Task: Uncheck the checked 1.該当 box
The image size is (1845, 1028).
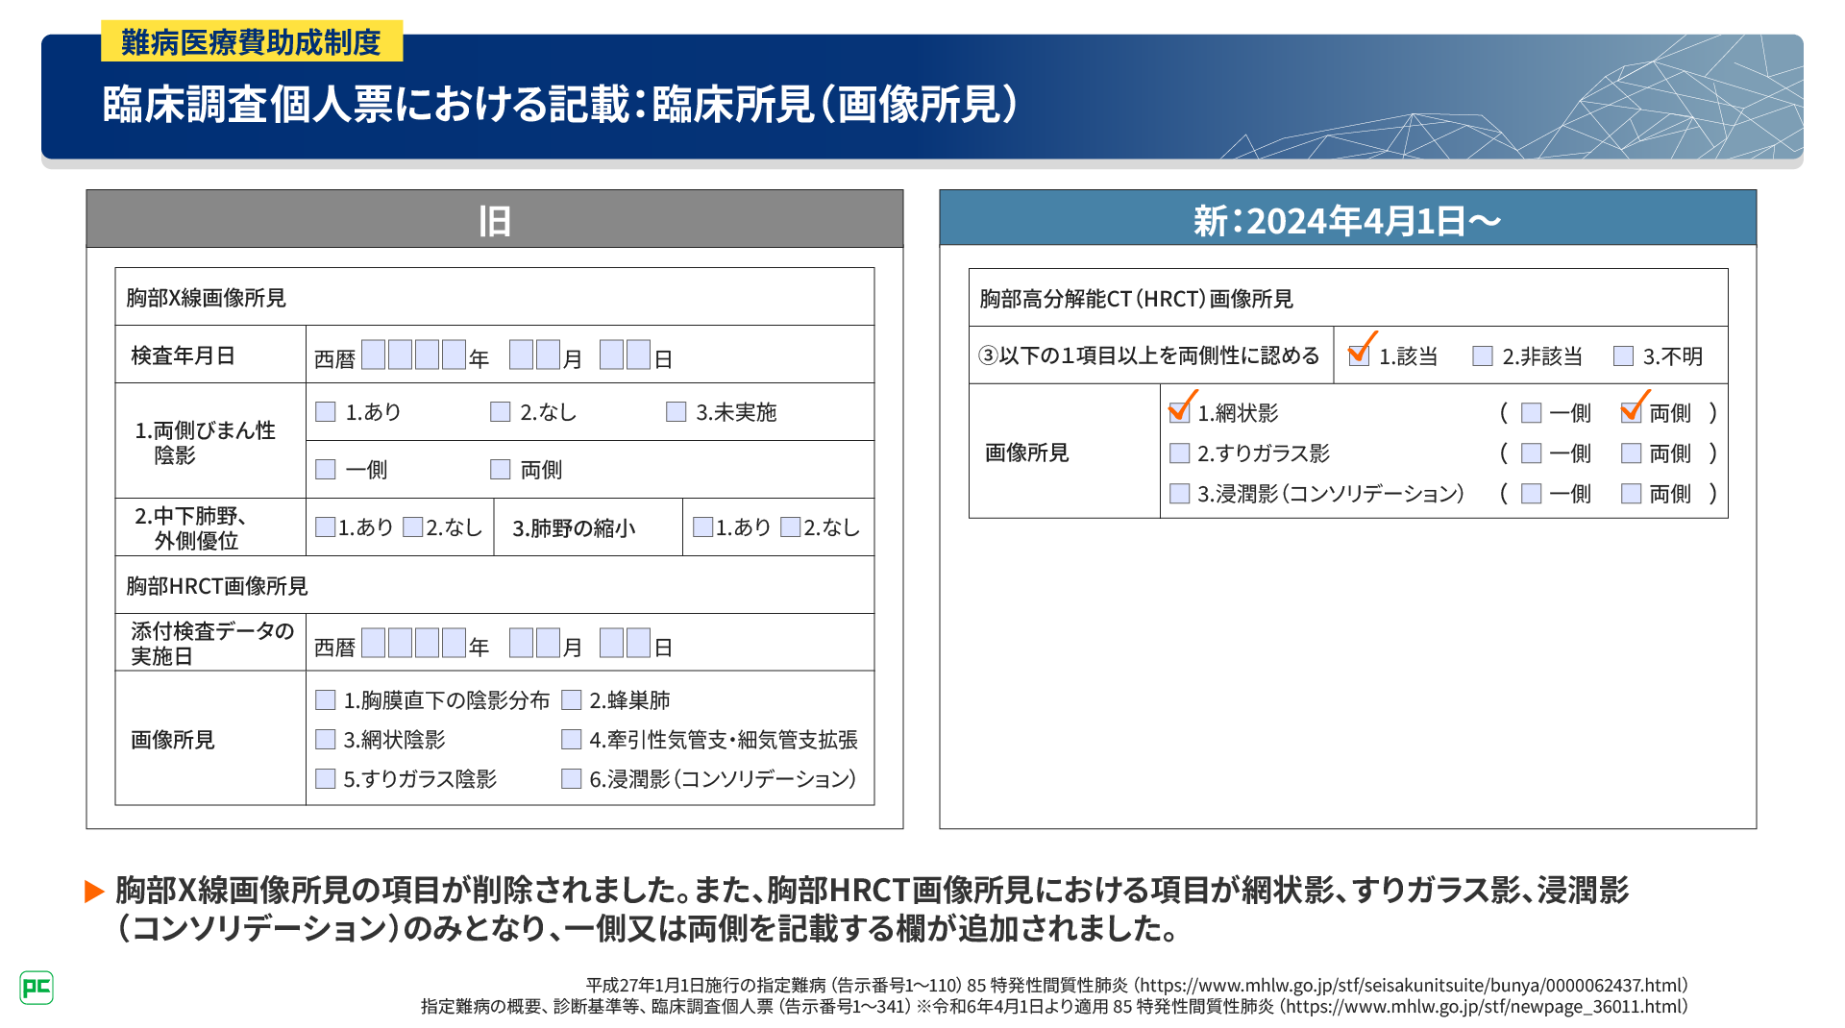Action: point(1359,355)
